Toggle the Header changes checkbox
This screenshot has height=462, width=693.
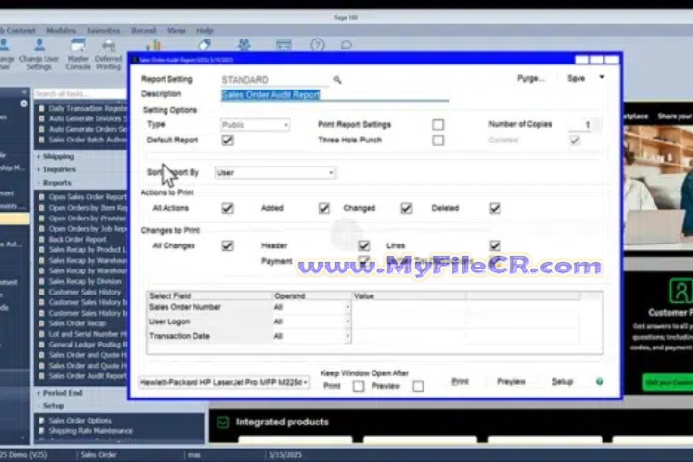click(x=364, y=245)
